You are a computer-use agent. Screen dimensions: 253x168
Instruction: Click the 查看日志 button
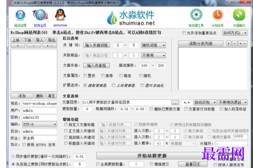[193, 164]
